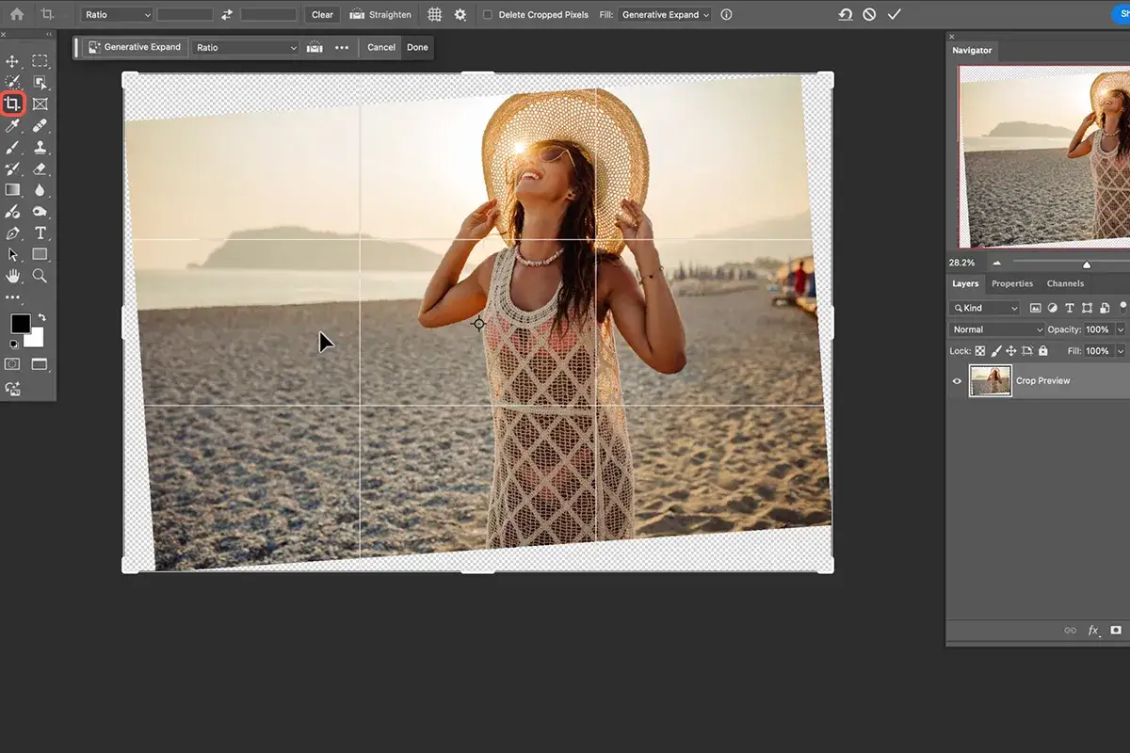Click the Done button to apply crop
Screen dimensions: 1130x753
(x=417, y=46)
